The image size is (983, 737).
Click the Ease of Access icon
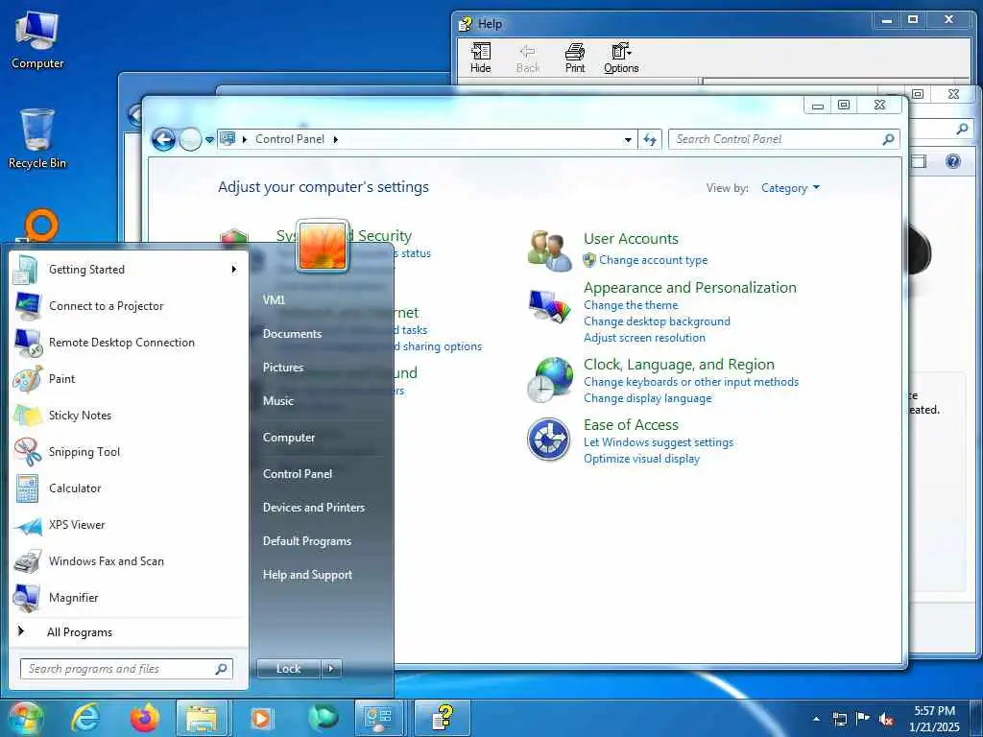pyautogui.click(x=548, y=440)
